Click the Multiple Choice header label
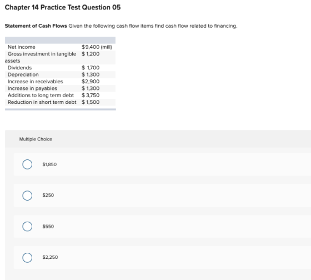Screen dimensions: 311x280 click(36, 139)
